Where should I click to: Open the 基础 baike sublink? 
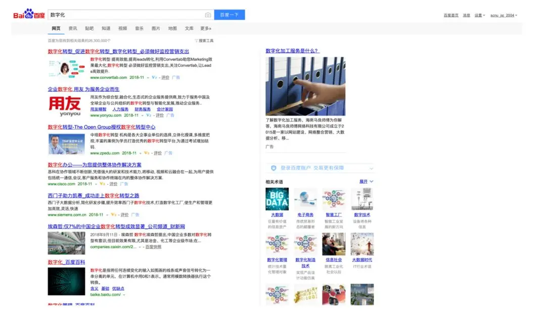pyautogui.click(x=105, y=289)
